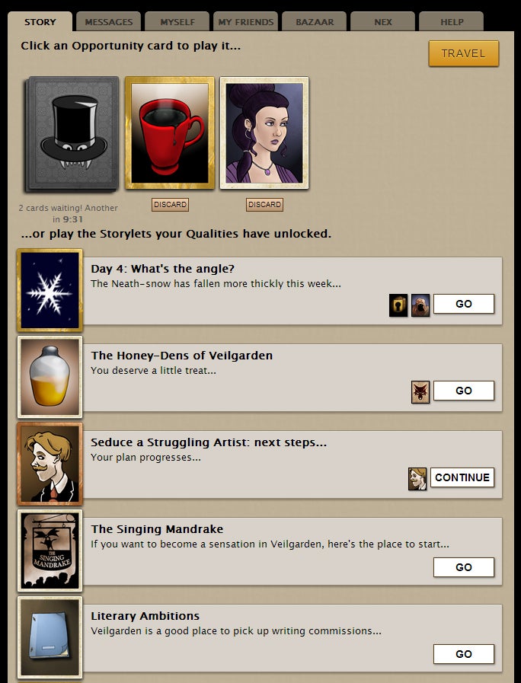Click the hooded figure quality icon
This screenshot has width=521, height=683.
point(420,305)
